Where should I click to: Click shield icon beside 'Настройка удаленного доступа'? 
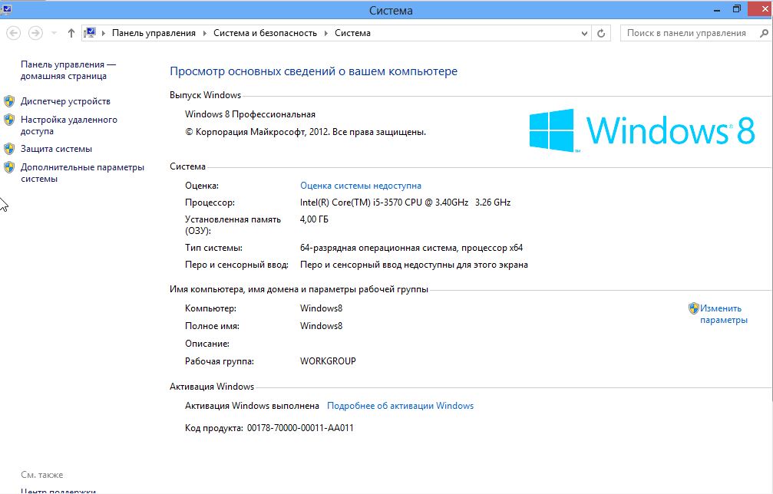(9, 119)
